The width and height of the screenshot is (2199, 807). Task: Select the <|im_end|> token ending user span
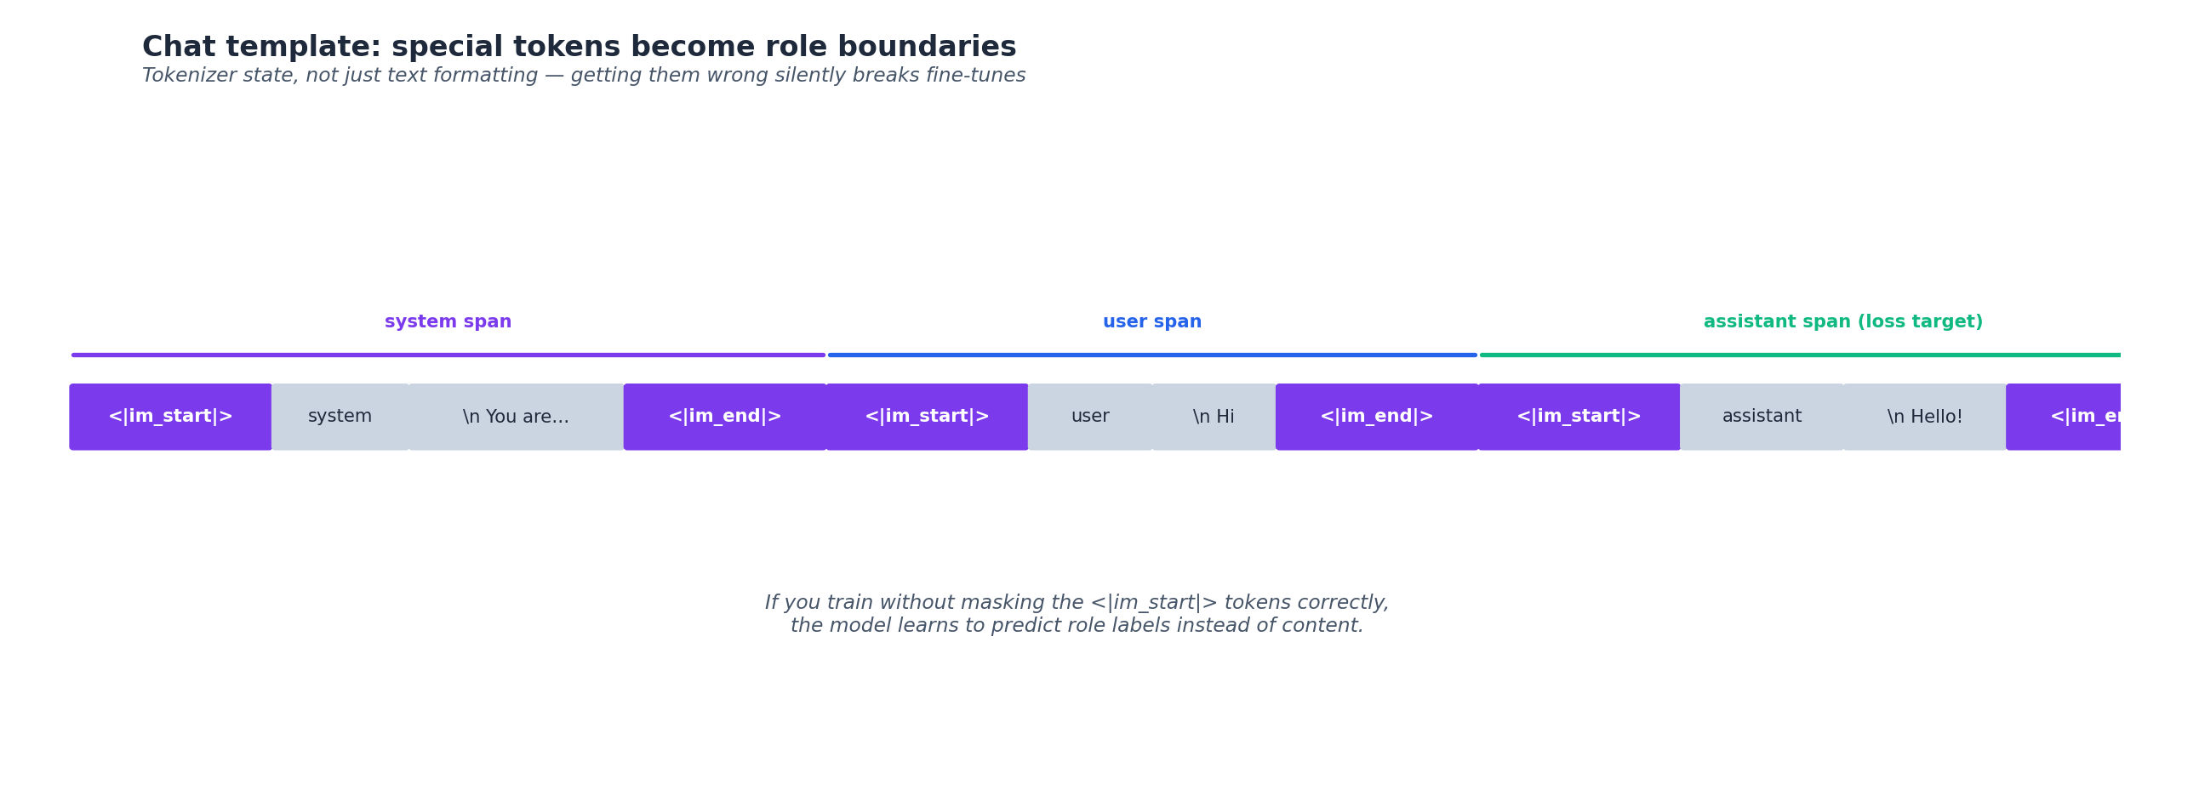[x=1377, y=418]
